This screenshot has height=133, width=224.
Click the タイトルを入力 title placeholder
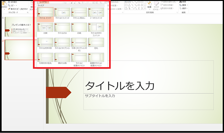point(148,77)
